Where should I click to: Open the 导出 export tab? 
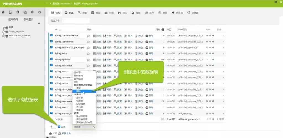pos(109,13)
